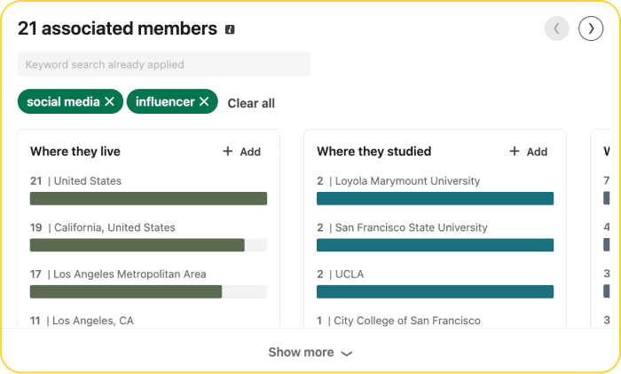
Task: Go to next insights panel arrow
Action: 591,28
